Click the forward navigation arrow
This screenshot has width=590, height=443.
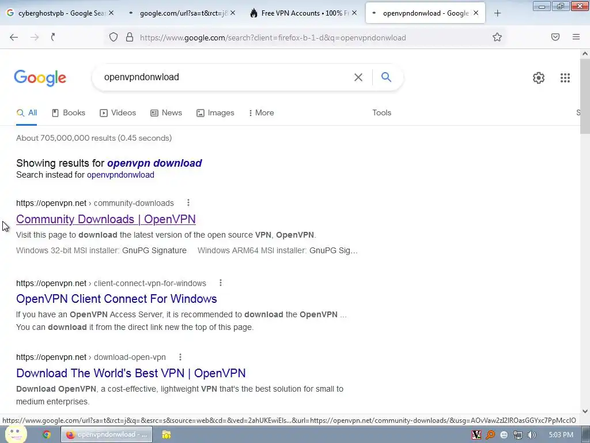tap(34, 37)
